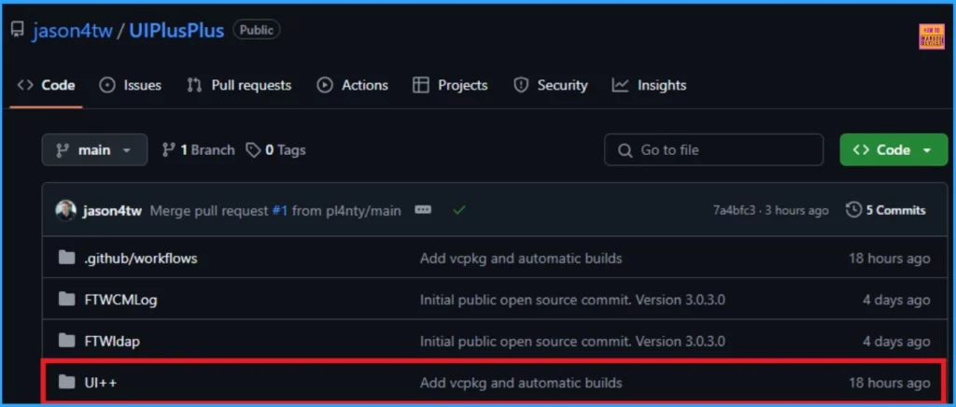
Task: Select the Code tab
Action: 47,85
